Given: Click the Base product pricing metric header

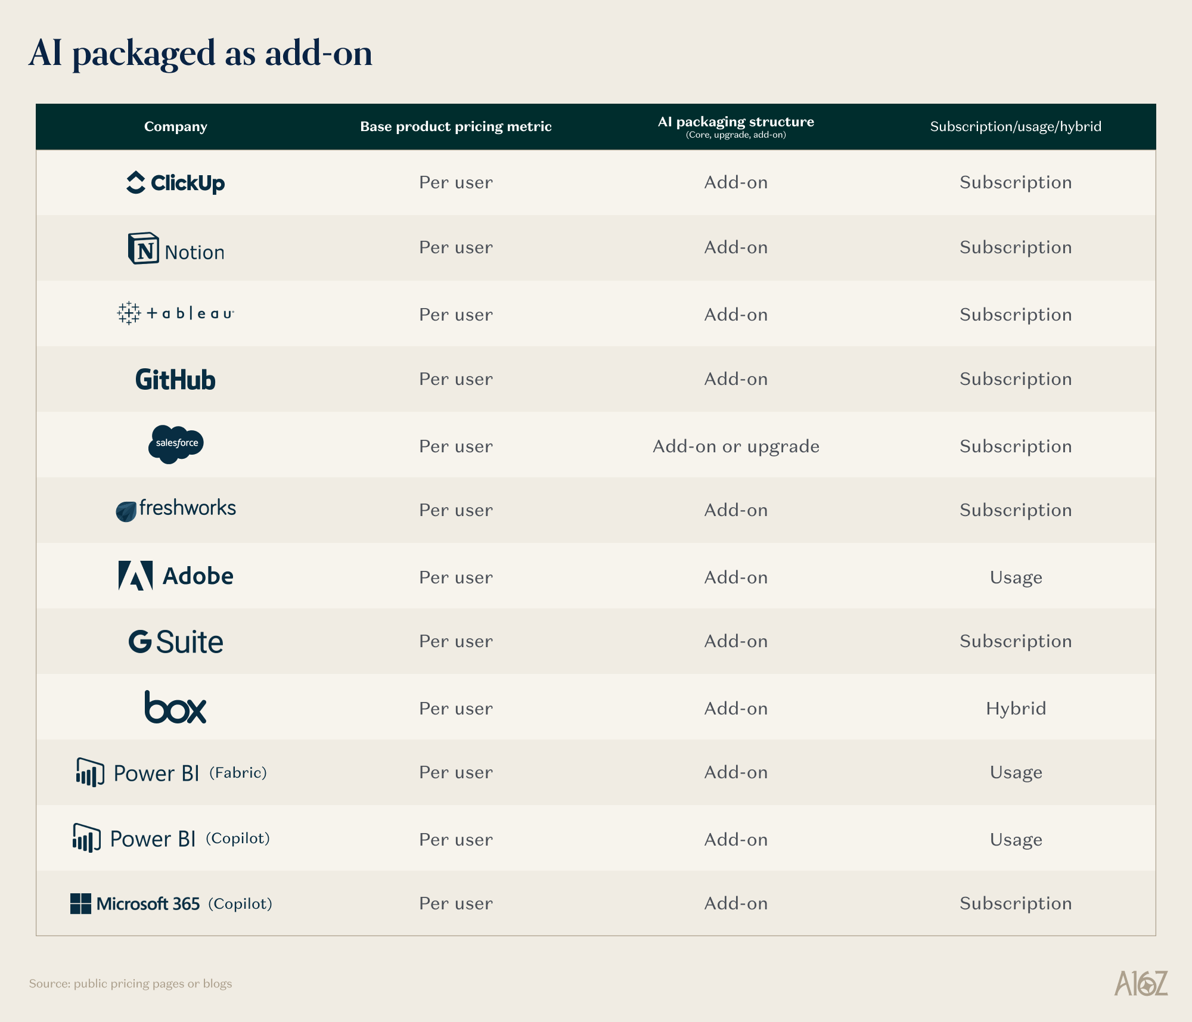Looking at the screenshot, I should pos(455,126).
